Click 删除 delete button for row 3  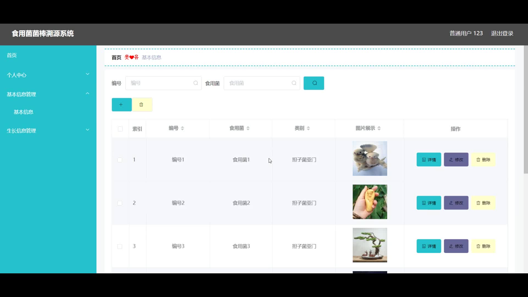[x=483, y=246]
